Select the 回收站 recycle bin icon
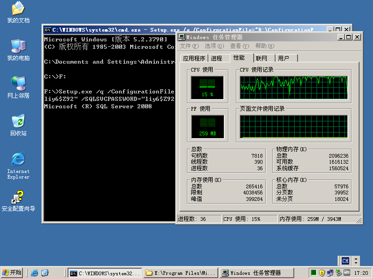 pos(18,125)
